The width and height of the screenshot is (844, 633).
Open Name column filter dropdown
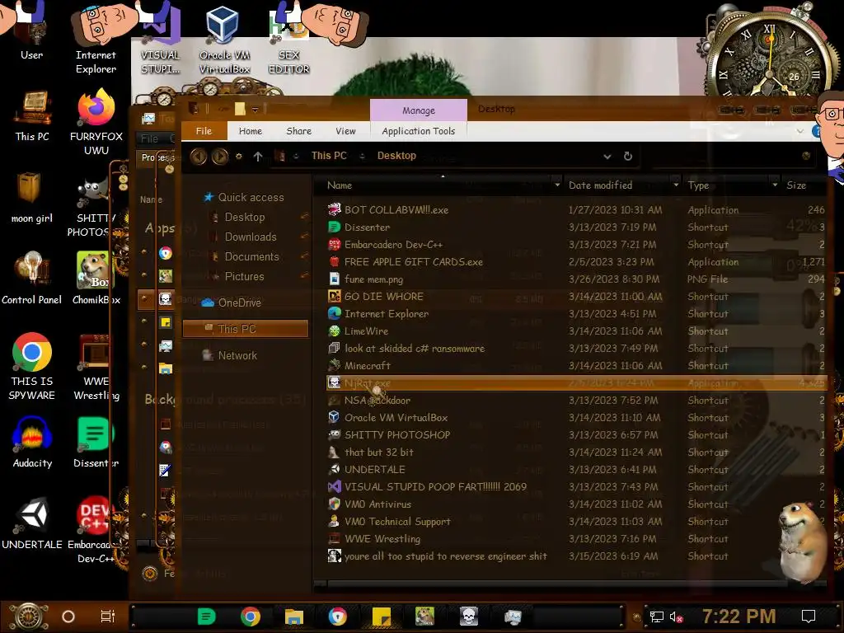557,185
